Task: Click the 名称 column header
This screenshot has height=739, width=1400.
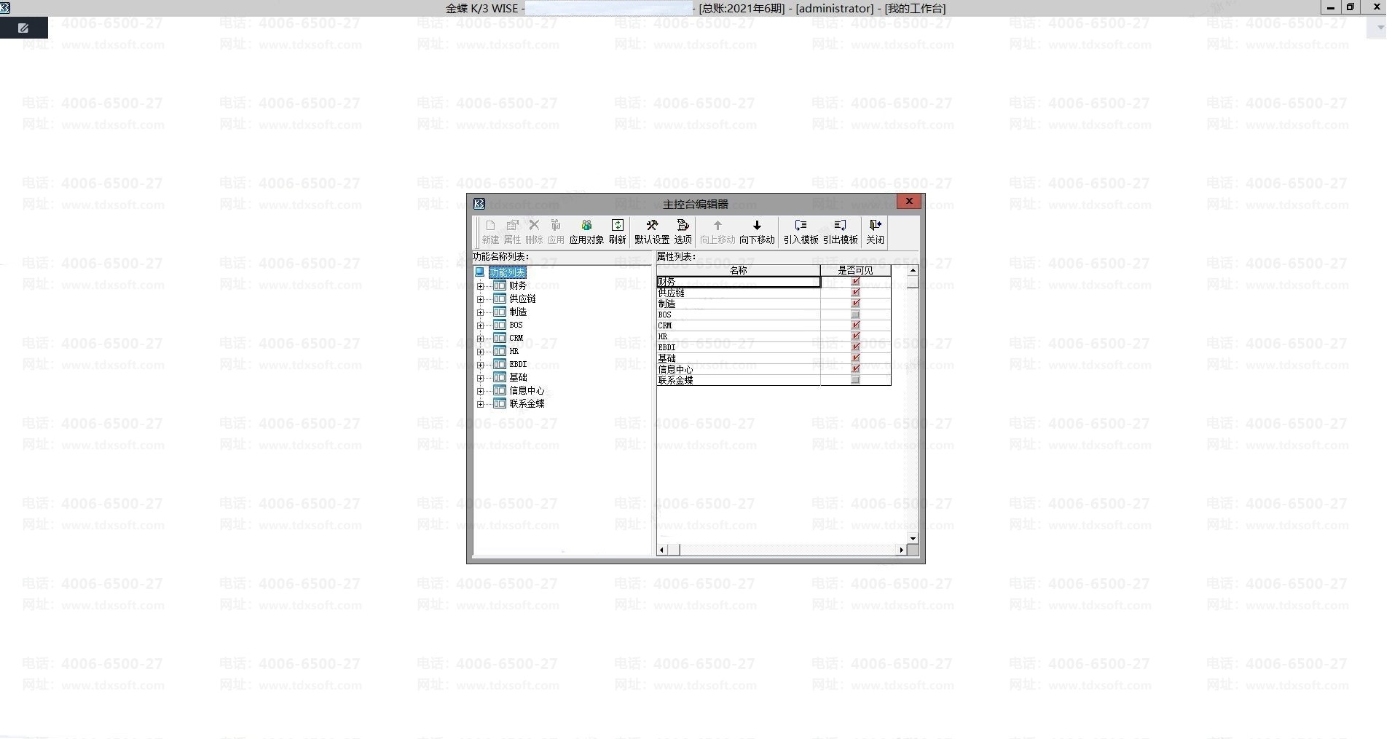Action: tap(739, 270)
